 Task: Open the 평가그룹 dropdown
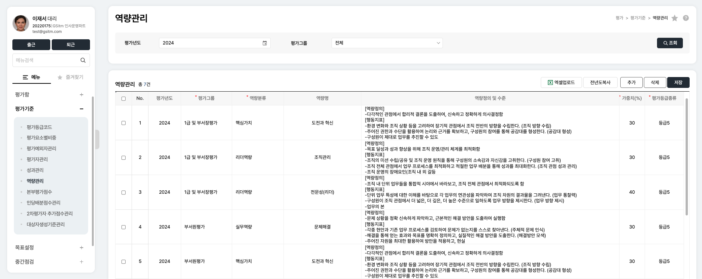387,43
